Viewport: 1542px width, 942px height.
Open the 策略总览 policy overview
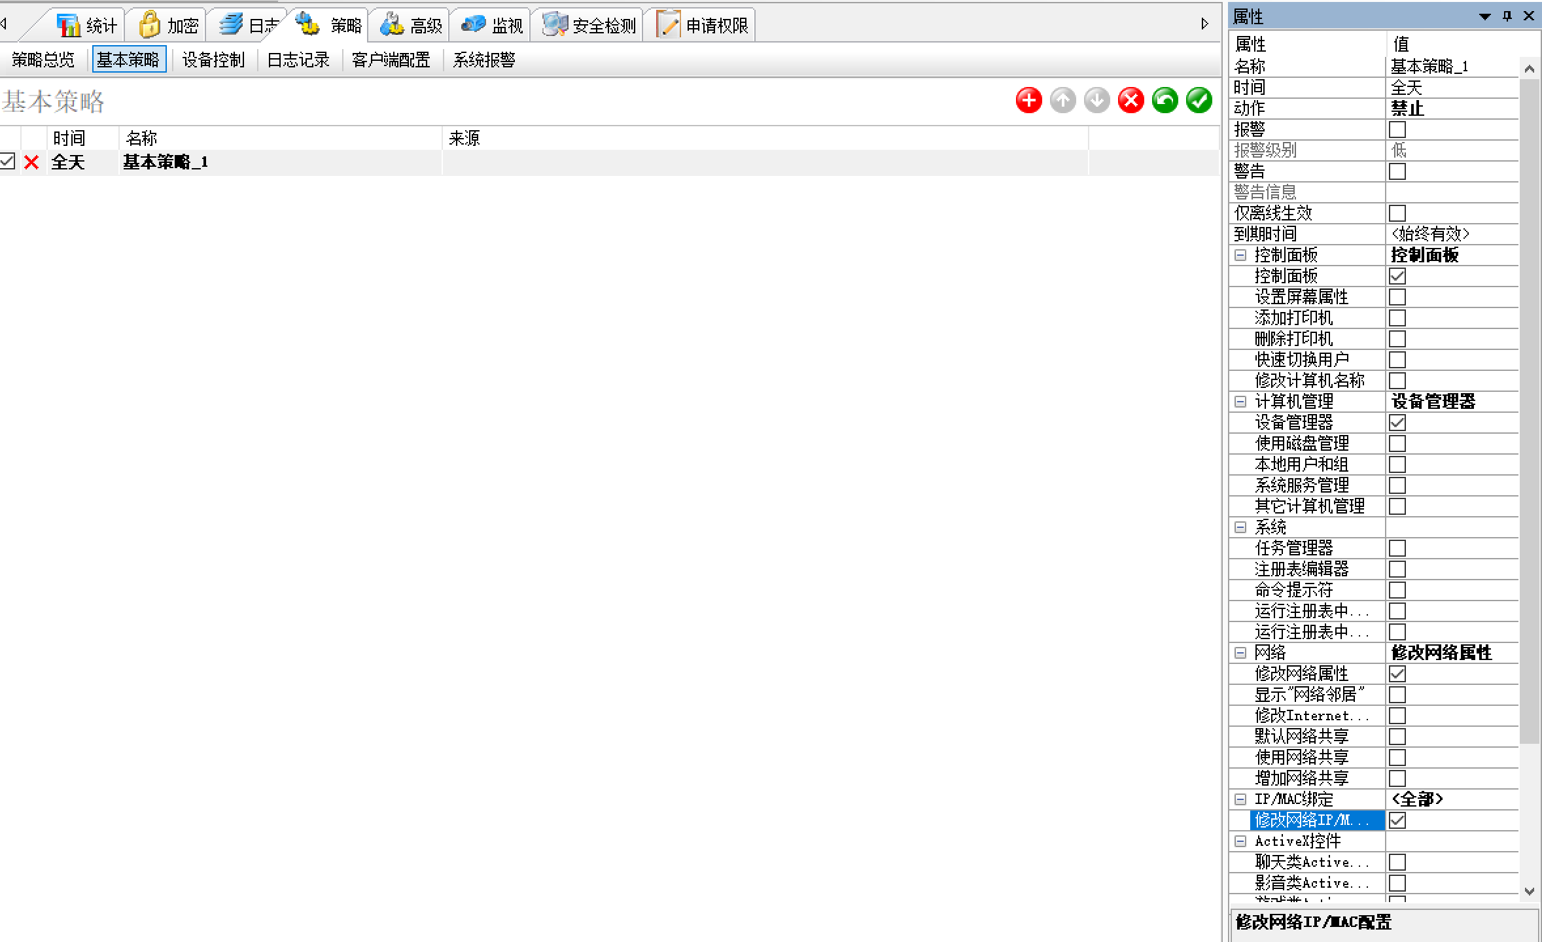tap(43, 60)
